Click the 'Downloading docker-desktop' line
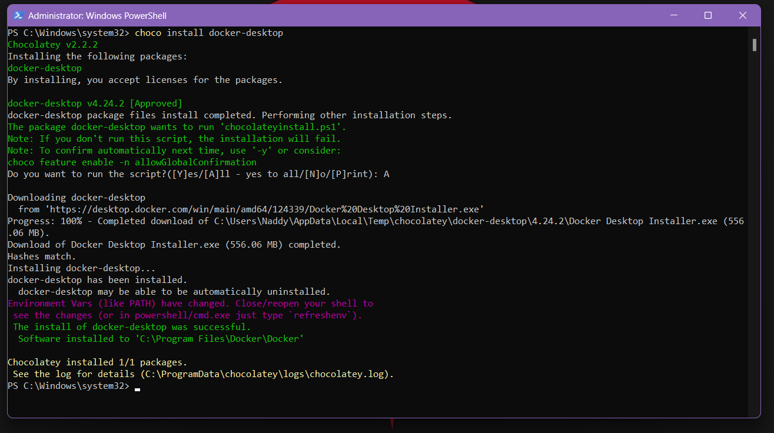 (x=77, y=198)
